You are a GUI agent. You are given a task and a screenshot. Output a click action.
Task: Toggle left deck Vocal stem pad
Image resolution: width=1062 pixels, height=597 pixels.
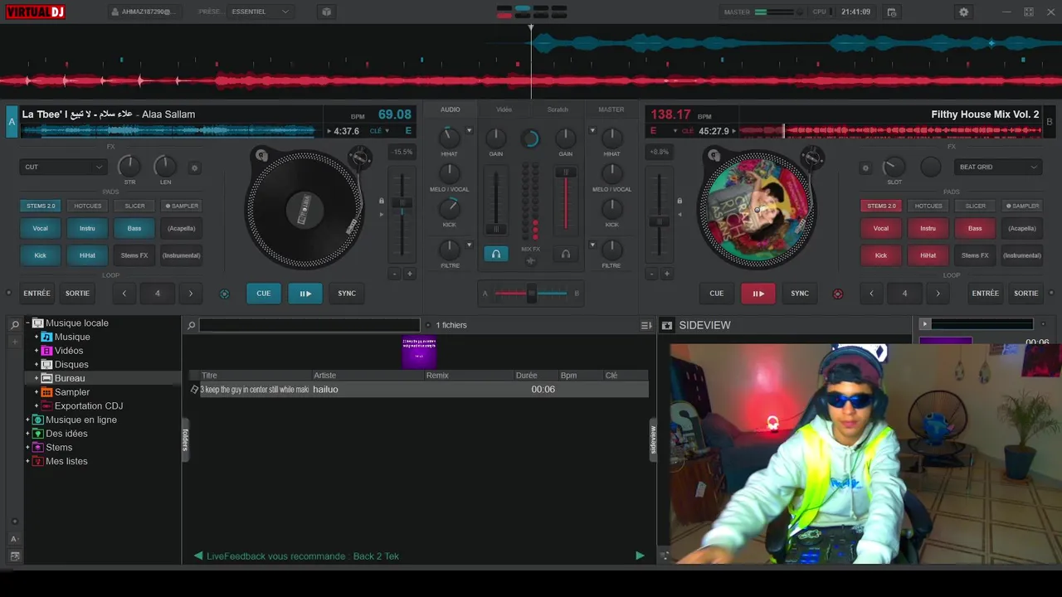point(40,228)
